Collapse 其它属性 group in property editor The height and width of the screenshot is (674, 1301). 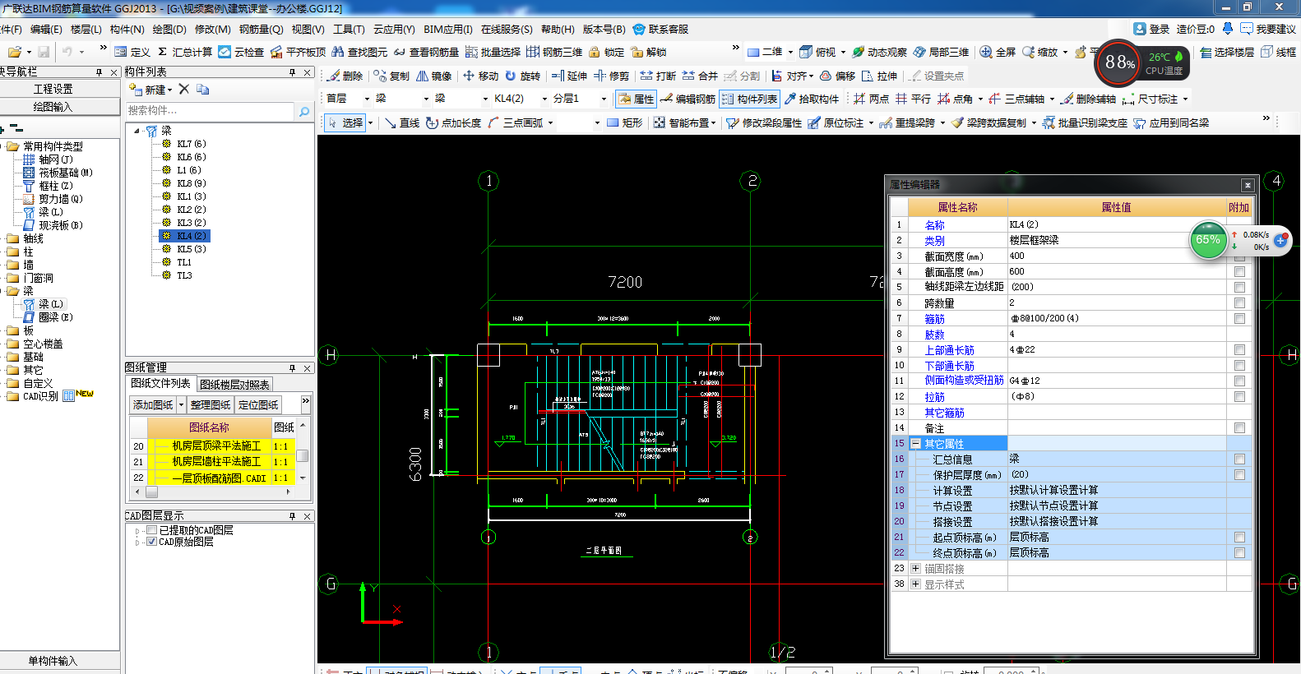pyautogui.click(x=915, y=443)
